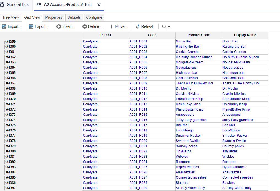Click the Insert plus icon

pos(59,27)
